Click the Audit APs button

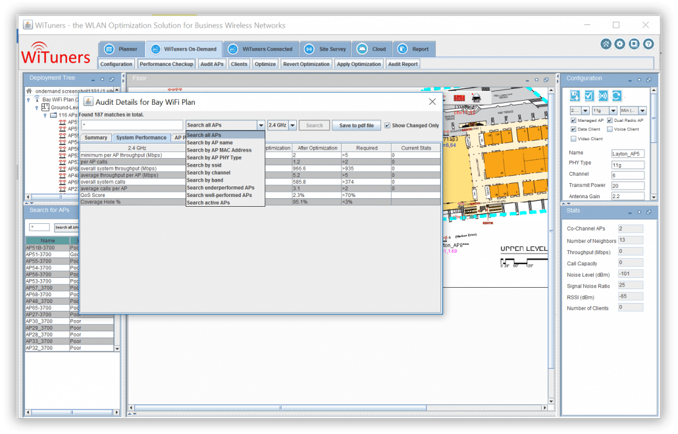click(x=212, y=64)
